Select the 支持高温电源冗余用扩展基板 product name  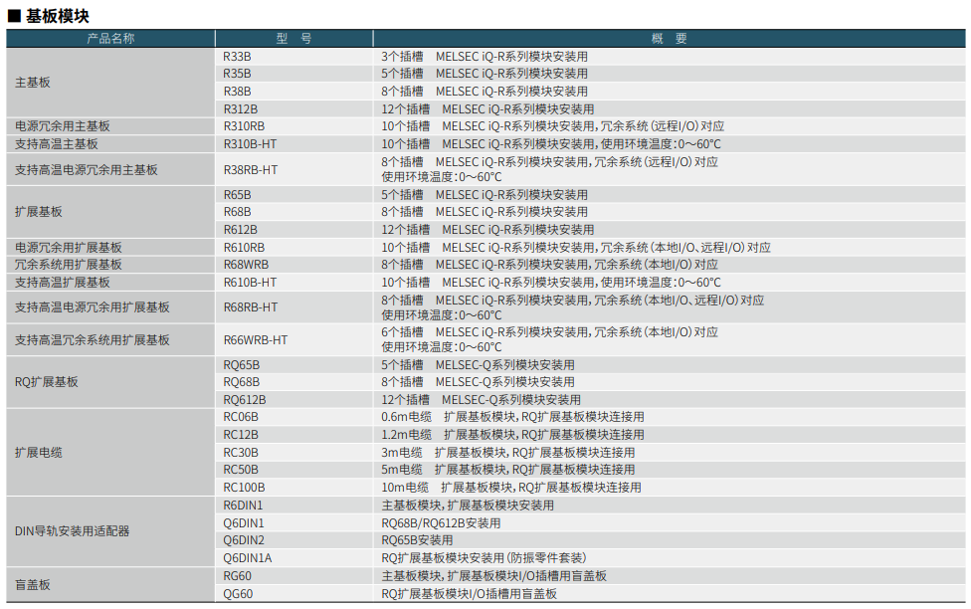click(93, 307)
